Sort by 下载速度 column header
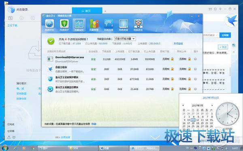The height and width of the screenshot is (151, 243). pyautogui.click(x=106, y=52)
